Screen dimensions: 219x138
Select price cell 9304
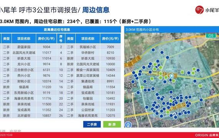[46, 47]
